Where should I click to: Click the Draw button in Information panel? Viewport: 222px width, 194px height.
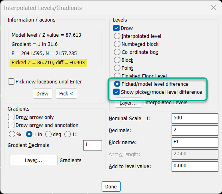tap(42, 93)
